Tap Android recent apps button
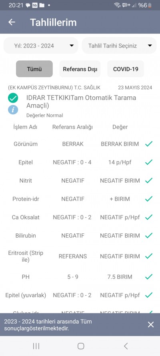The image size is (160, 356). [36, 346]
